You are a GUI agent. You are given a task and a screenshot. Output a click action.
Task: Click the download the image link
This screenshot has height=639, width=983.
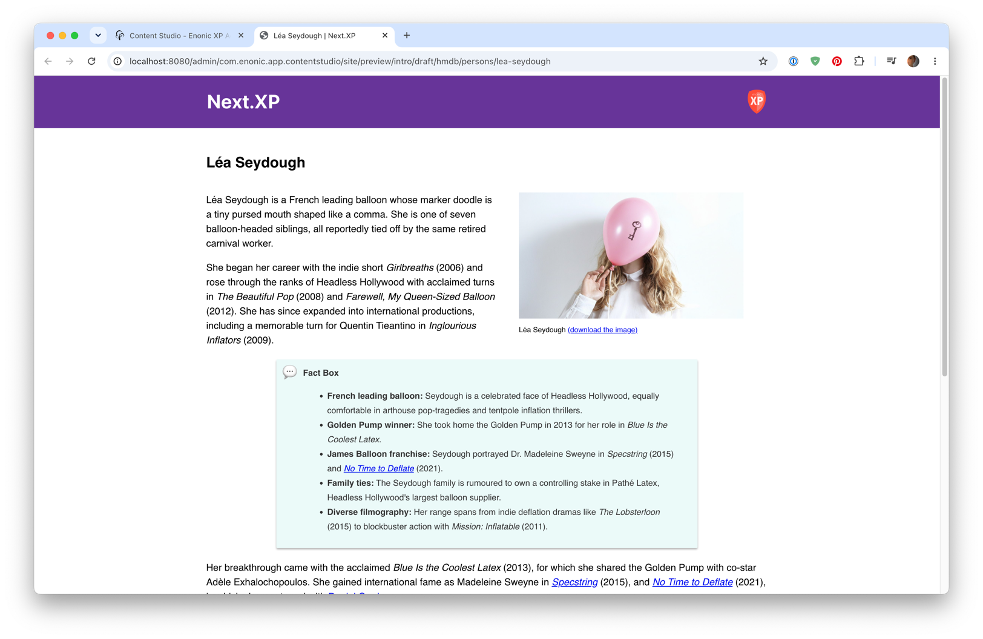[602, 330]
